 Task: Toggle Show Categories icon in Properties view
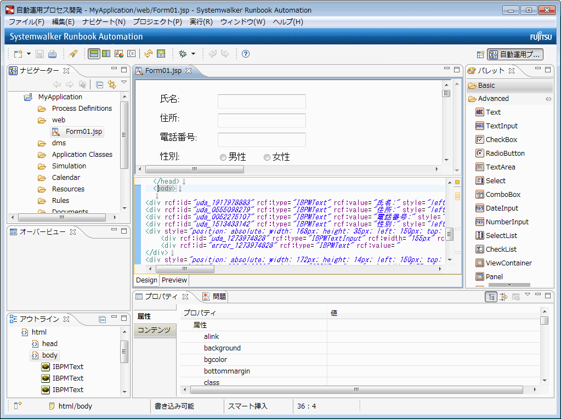[491, 297]
